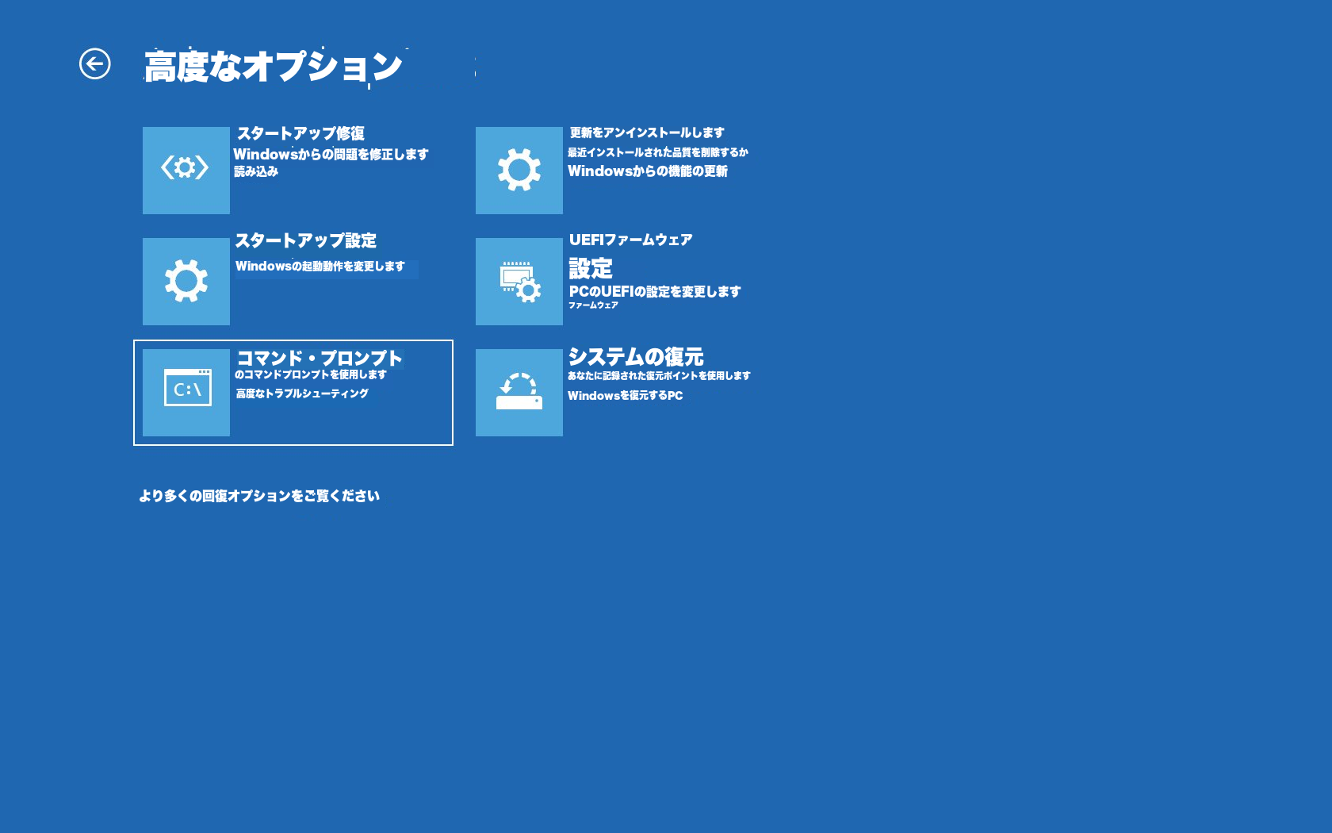The height and width of the screenshot is (833, 1332).
Task: Select the スタートアップ修復 title
Action: (300, 133)
